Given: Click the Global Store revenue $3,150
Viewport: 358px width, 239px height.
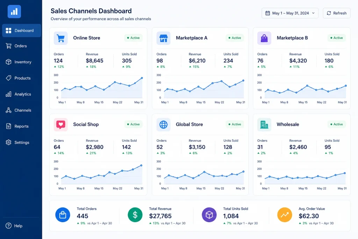Looking at the screenshot, I should click(x=197, y=147).
